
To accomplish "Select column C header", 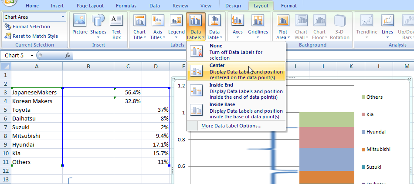I will tap(128, 66).
